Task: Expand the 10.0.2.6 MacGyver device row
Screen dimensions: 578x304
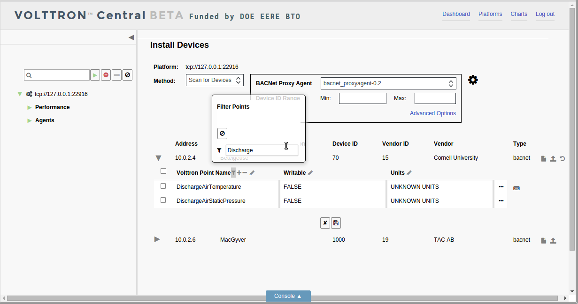Action: 157,239
